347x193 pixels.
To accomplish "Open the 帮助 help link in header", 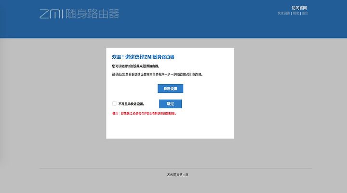I will 296,13.
